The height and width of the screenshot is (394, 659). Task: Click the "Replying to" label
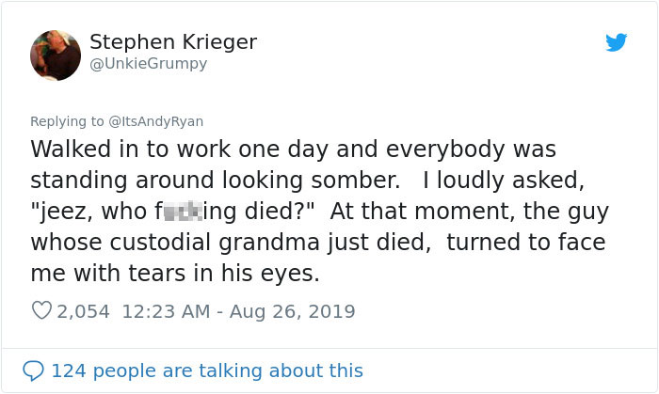66,121
